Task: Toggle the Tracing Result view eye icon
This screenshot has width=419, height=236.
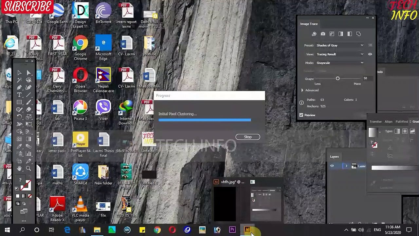Action: (370, 54)
